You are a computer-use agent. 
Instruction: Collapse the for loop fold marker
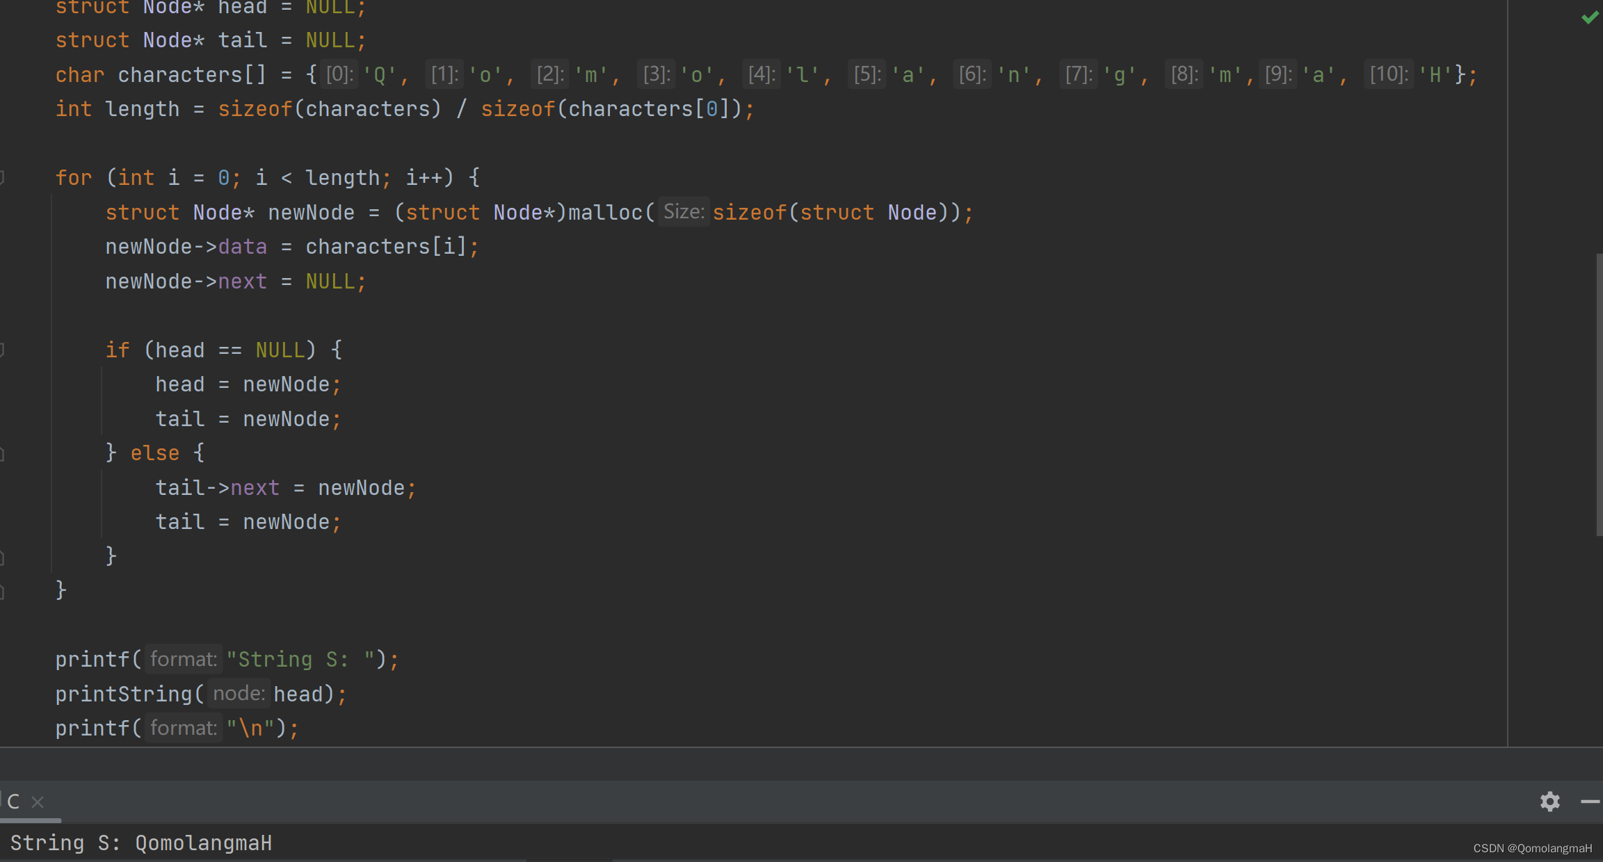tap(2, 177)
